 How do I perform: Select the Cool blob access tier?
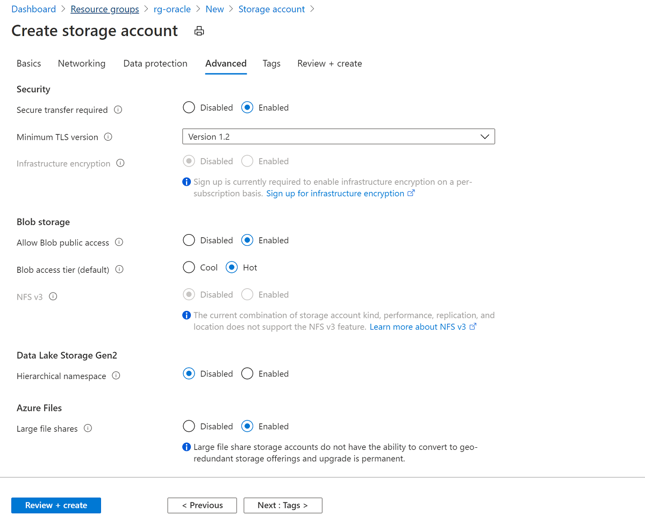pyautogui.click(x=189, y=267)
